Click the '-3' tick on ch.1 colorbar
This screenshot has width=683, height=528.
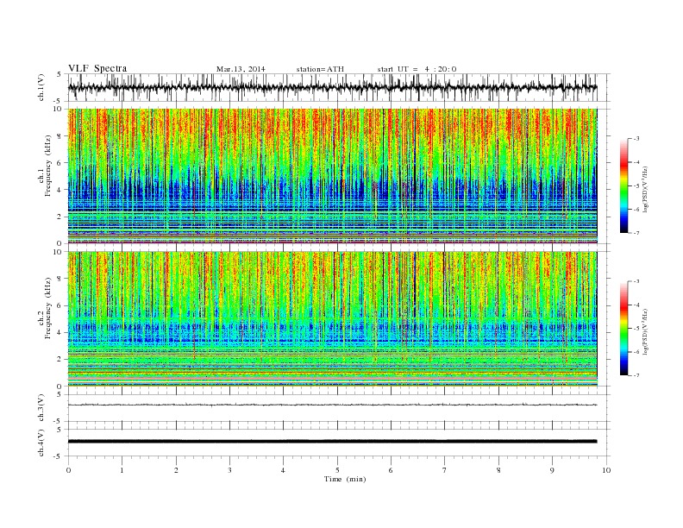tap(635, 139)
